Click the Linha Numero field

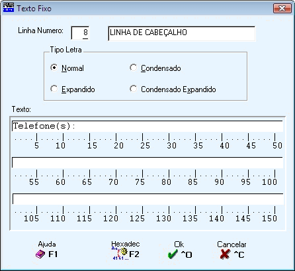pyautogui.click(x=80, y=33)
